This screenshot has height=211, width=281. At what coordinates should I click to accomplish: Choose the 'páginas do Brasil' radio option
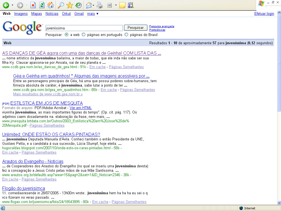coord(127,35)
